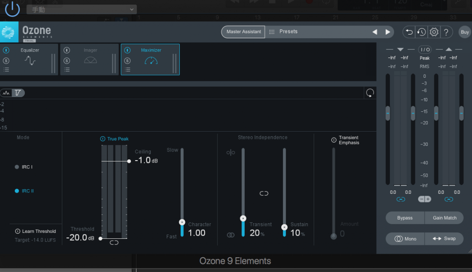472x272 pixels.
Task: Open Ozone settings gear
Action: click(434, 32)
